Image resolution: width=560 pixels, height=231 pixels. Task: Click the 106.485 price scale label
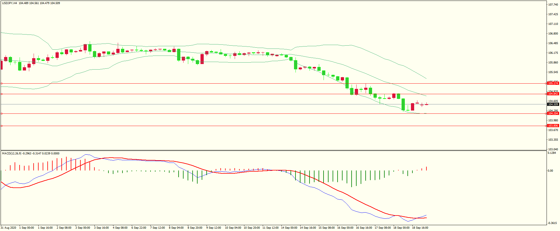(x=553, y=43)
